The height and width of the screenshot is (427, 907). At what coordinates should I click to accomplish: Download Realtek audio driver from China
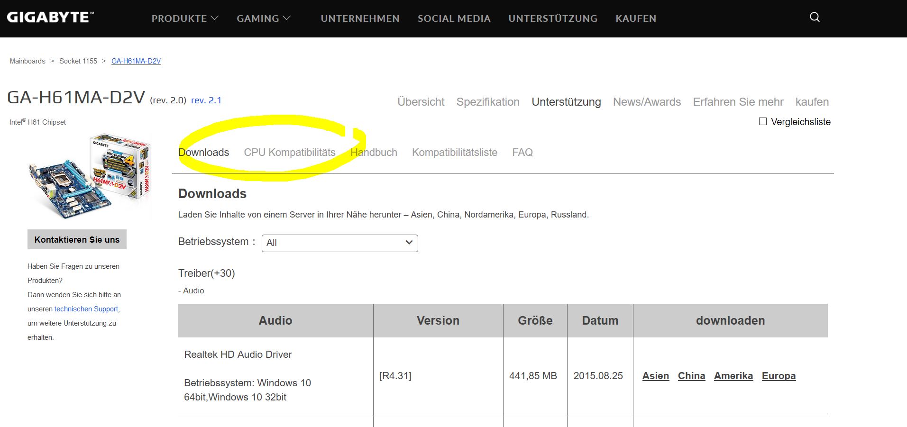691,376
